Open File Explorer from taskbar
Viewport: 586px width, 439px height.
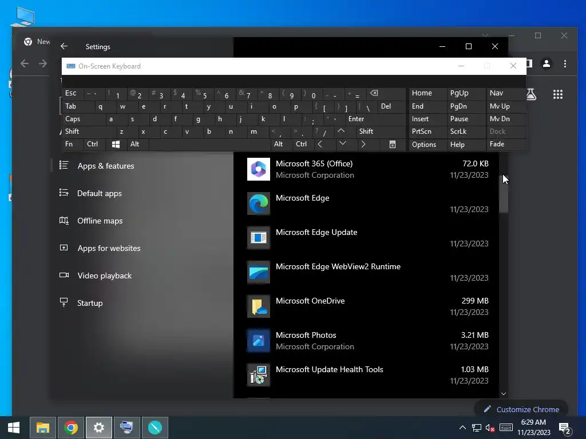pos(42,428)
